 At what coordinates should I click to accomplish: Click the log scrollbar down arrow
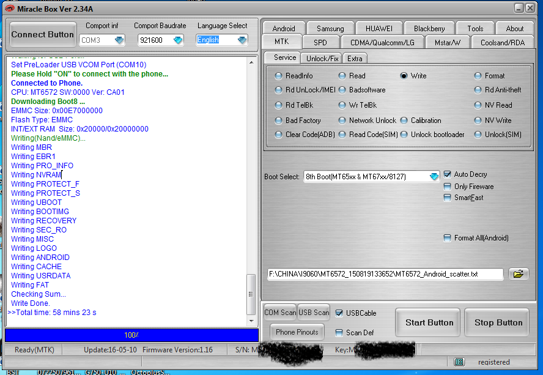pyautogui.click(x=251, y=321)
